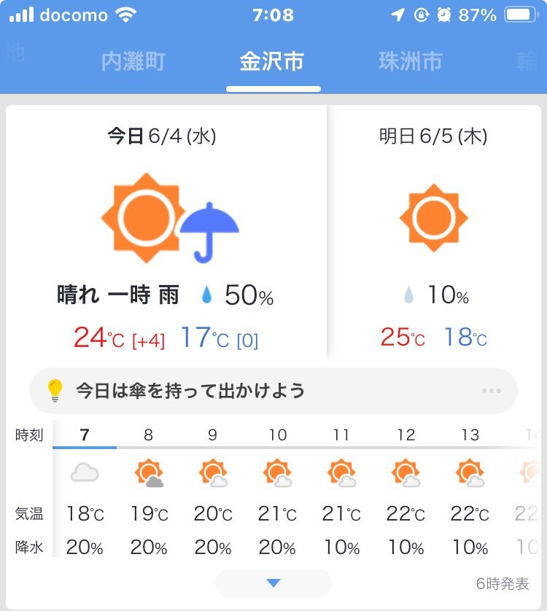Select hour 13 in the timeline
Image resolution: width=547 pixels, height=611 pixels.
pyautogui.click(x=470, y=435)
